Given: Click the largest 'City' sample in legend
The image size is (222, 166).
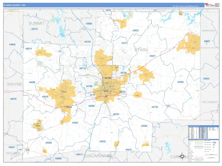Looking at the screenshot, I should 214,142.
